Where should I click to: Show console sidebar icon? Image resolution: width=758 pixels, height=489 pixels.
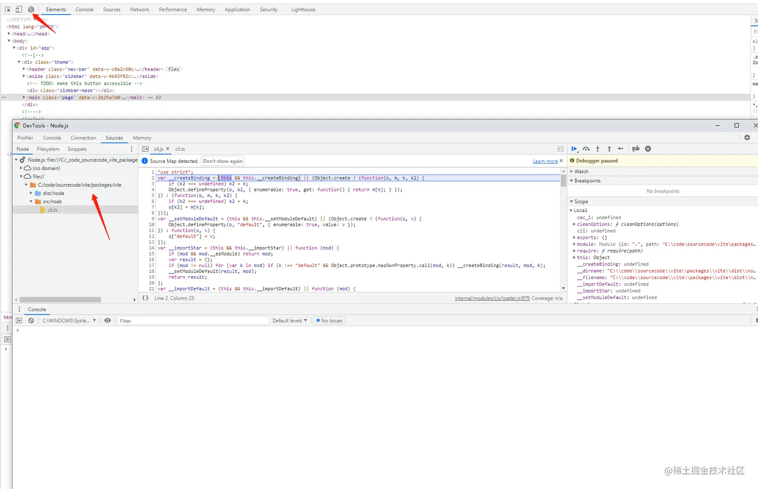(x=19, y=321)
